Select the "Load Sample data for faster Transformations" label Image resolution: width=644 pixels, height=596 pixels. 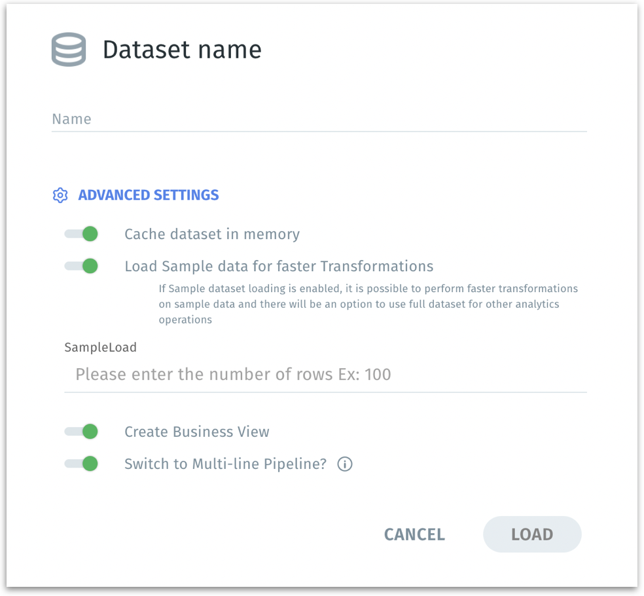click(x=279, y=267)
